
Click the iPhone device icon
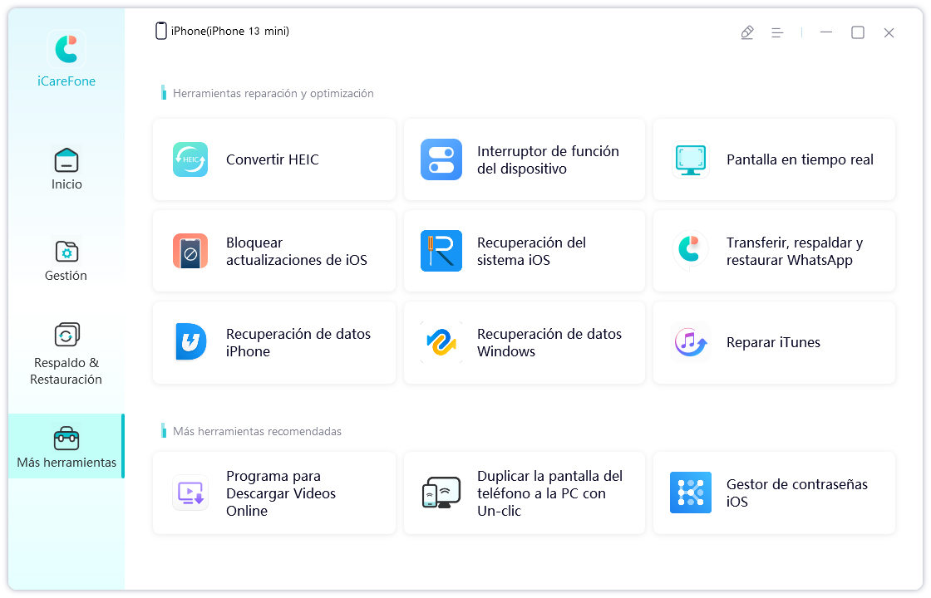tap(161, 31)
